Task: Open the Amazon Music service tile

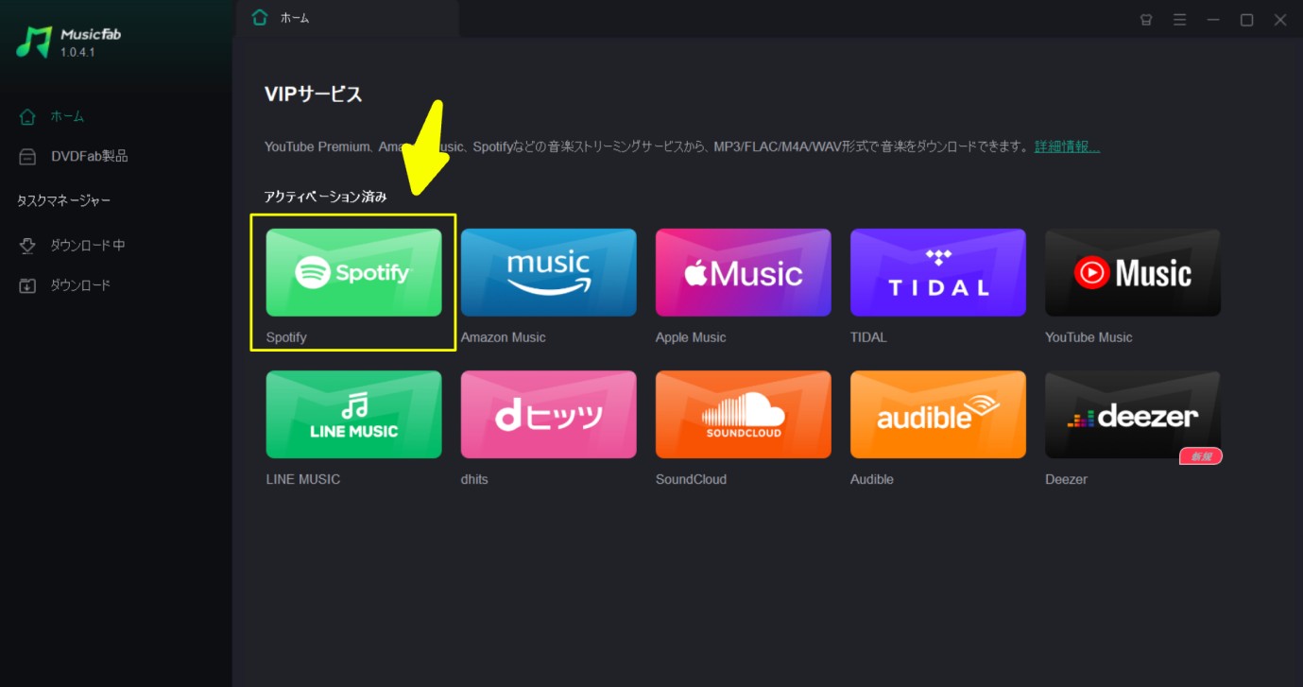Action: click(x=548, y=273)
